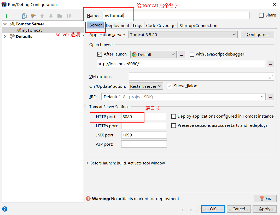This screenshot has width=280, height=215.
Task: Remove configuration with the minus icon
Action: (15, 16)
